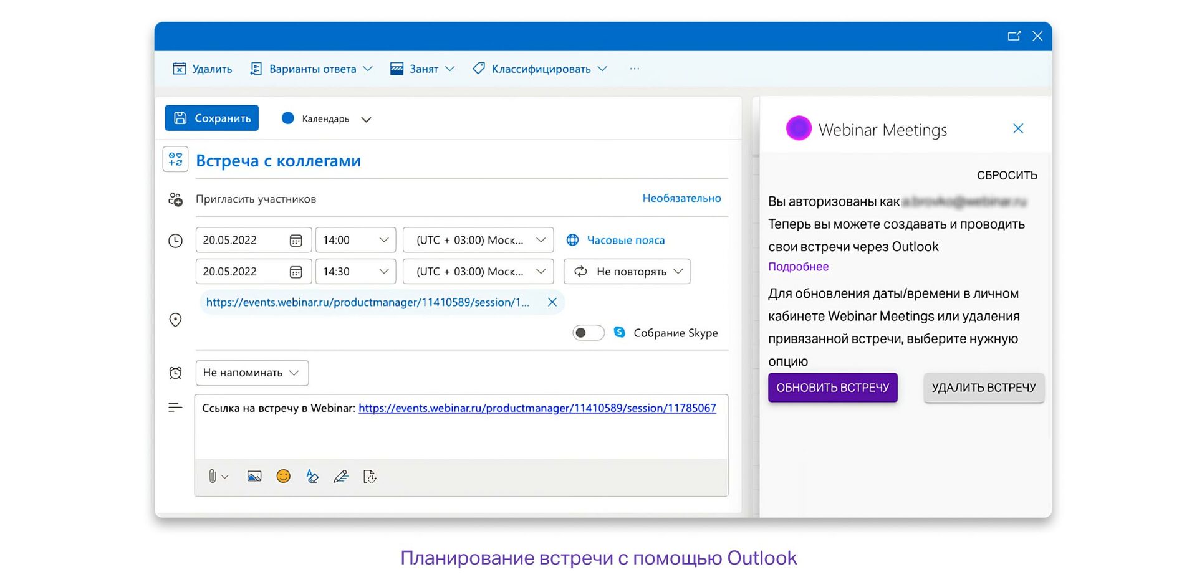Click the insert template document icon
Viewport: 1197px width, 582px height.
point(370,477)
